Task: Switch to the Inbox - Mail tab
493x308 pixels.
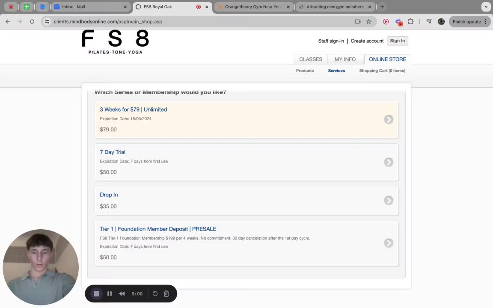Action: pos(91,7)
